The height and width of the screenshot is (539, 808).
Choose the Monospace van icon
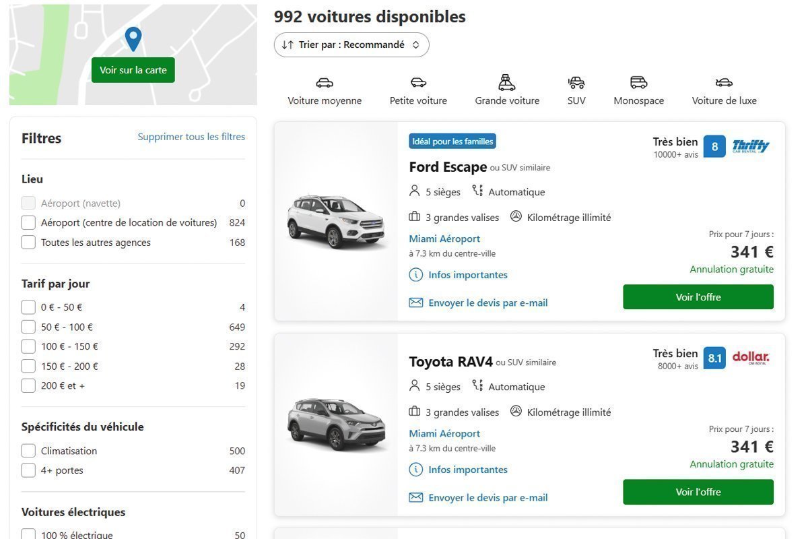[638, 83]
